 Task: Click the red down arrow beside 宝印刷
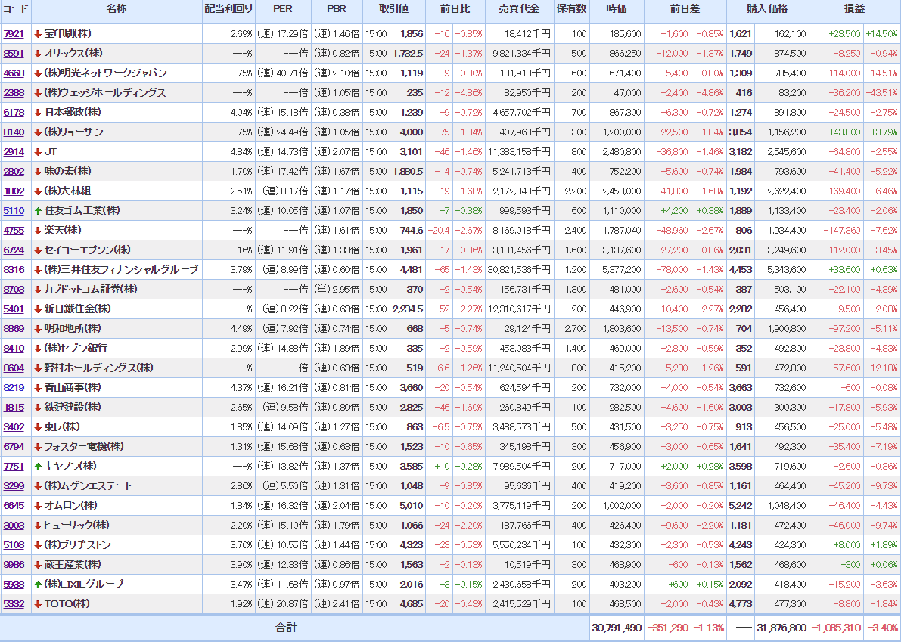coord(38,34)
